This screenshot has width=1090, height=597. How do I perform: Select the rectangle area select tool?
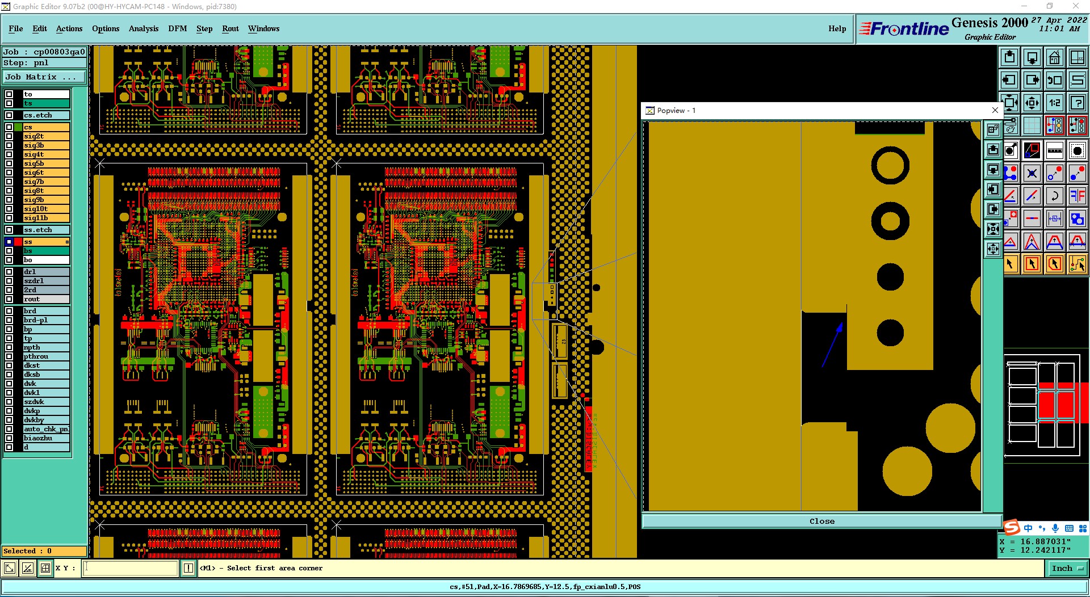pyautogui.click(x=1032, y=264)
